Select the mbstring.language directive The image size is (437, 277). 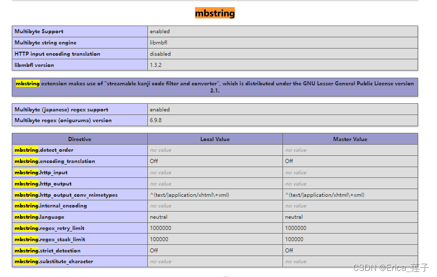pyautogui.click(x=39, y=217)
